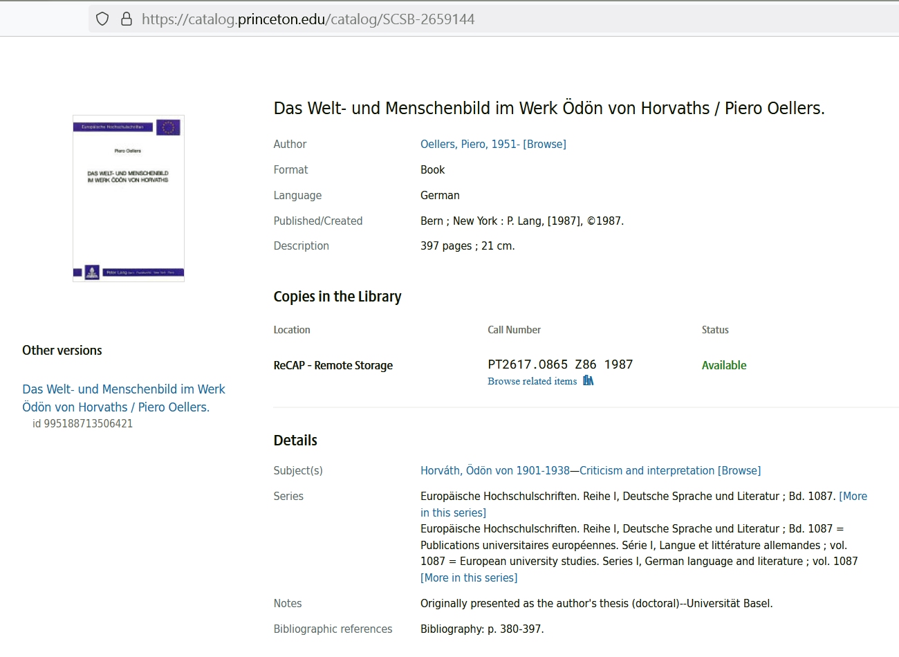899x657 pixels.
Task: Click the book title heading text
Action: [549, 108]
